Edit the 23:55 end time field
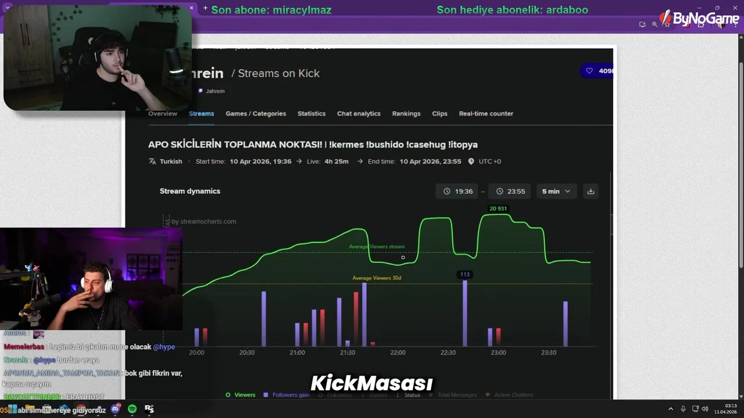Image resolution: width=744 pixels, height=418 pixels. (x=510, y=191)
